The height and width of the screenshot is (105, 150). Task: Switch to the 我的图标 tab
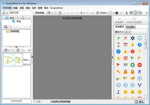[130, 27]
